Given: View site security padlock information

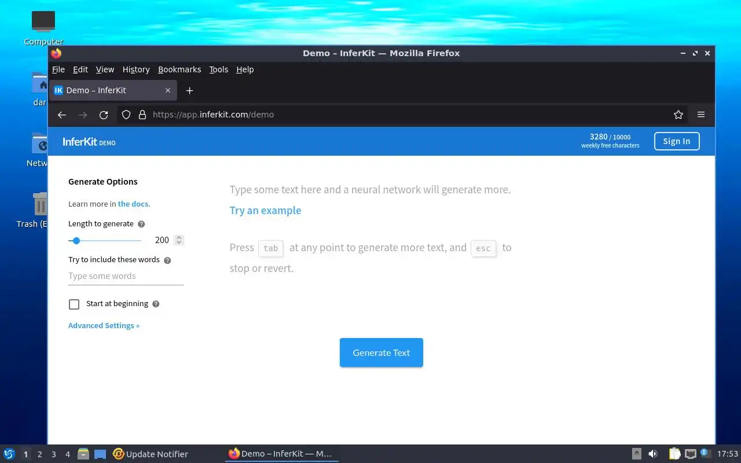Looking at the screenshot, I should pos(142,115).
